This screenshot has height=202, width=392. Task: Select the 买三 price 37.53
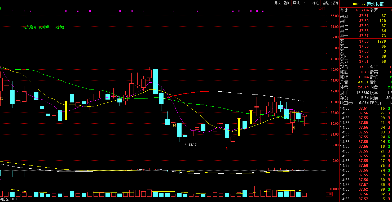pos(364,52)
